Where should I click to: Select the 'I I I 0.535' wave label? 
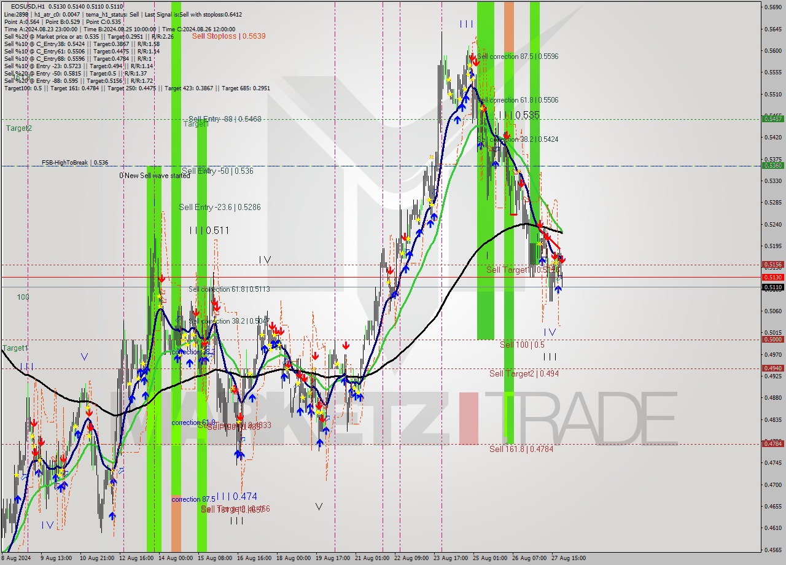click(519, 115)
